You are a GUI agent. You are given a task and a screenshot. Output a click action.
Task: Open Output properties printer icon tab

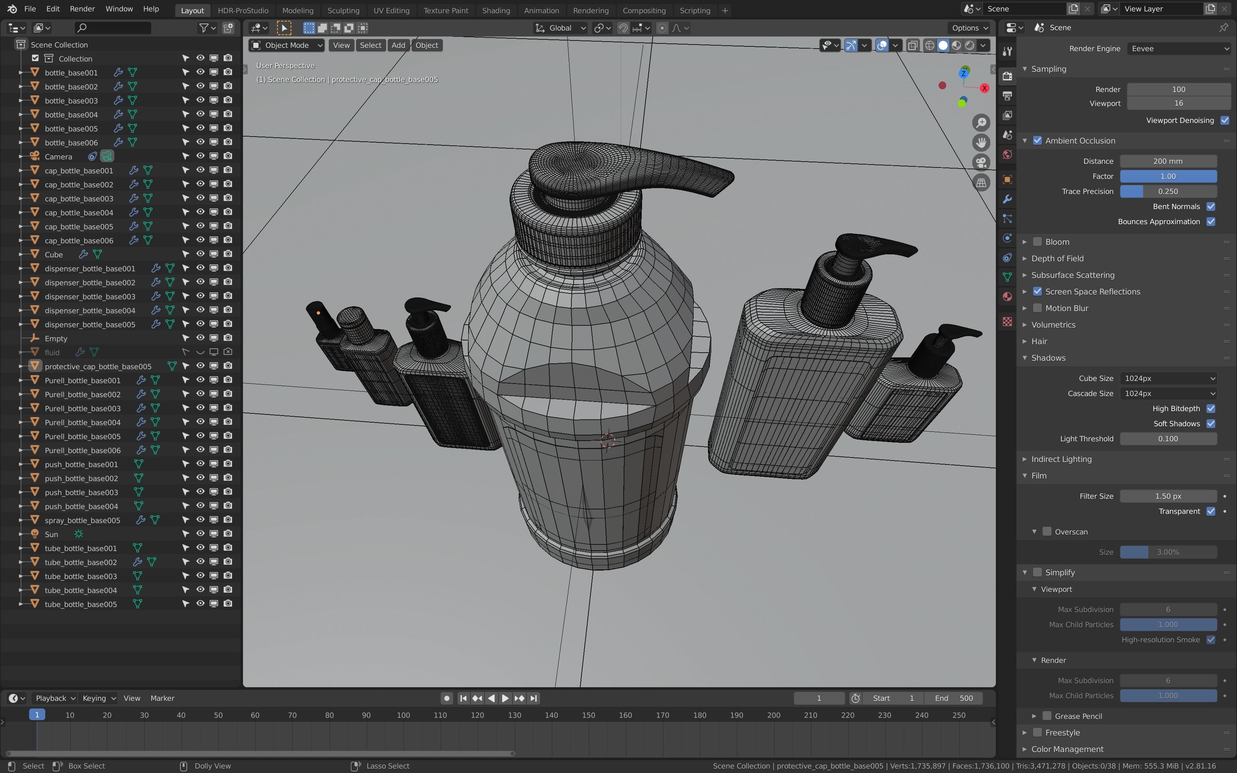(1007, 96)
